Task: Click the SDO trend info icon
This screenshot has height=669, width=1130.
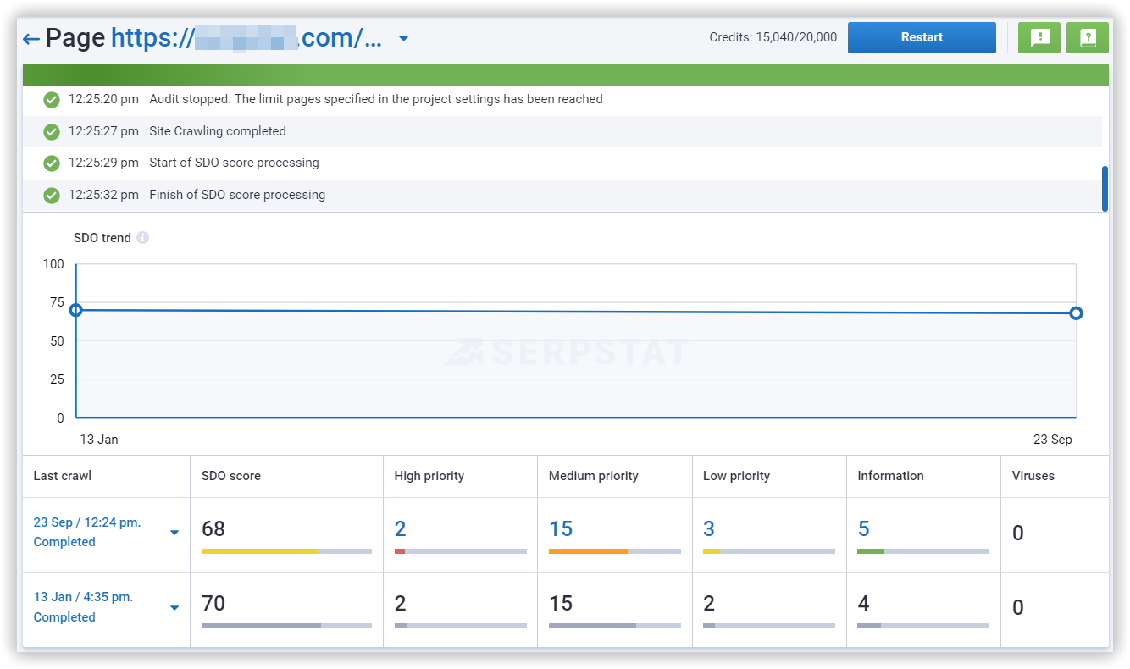Action: [x=143, y=238]
